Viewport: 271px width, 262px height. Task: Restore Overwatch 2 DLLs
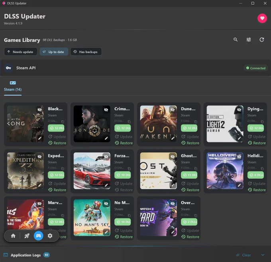click(190, 237)
